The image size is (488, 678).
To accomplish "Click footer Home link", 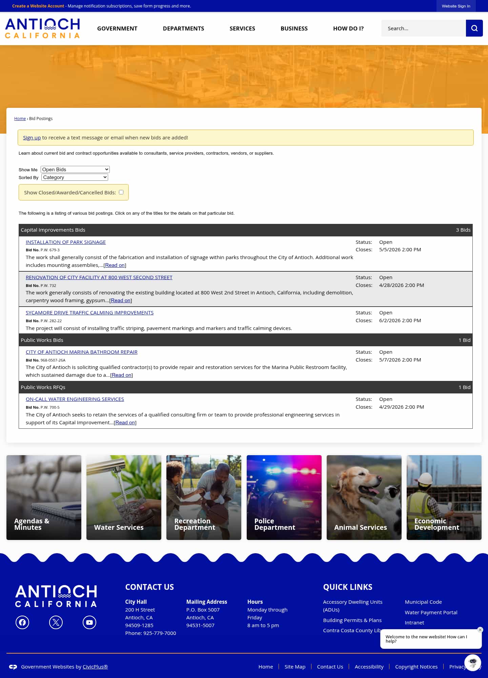I will pos(266,666).
